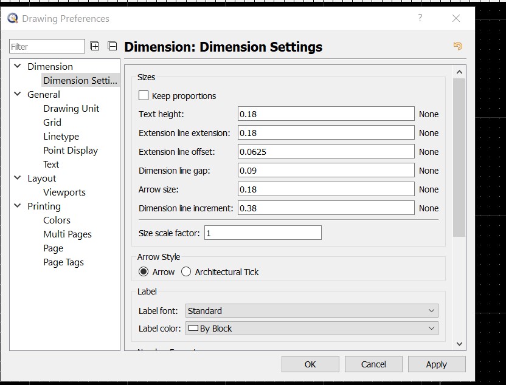This screenshot has height=385, width=506.
Task: Open Colors printing preferences
Action: (x=57, y=220)
